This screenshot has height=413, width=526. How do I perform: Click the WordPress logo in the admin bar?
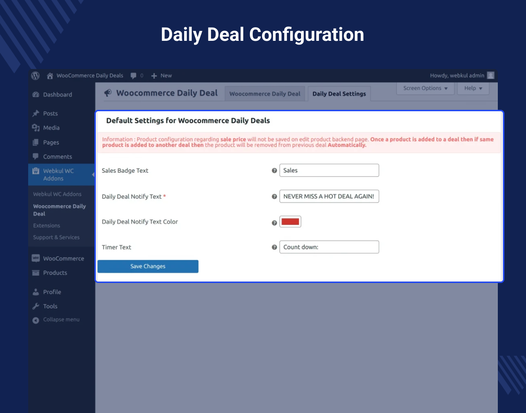(x=35, y=76)
